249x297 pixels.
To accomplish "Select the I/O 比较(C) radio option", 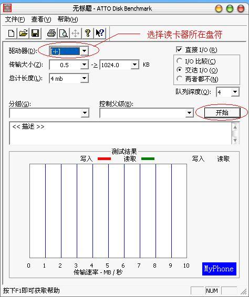I will [179, 61].
